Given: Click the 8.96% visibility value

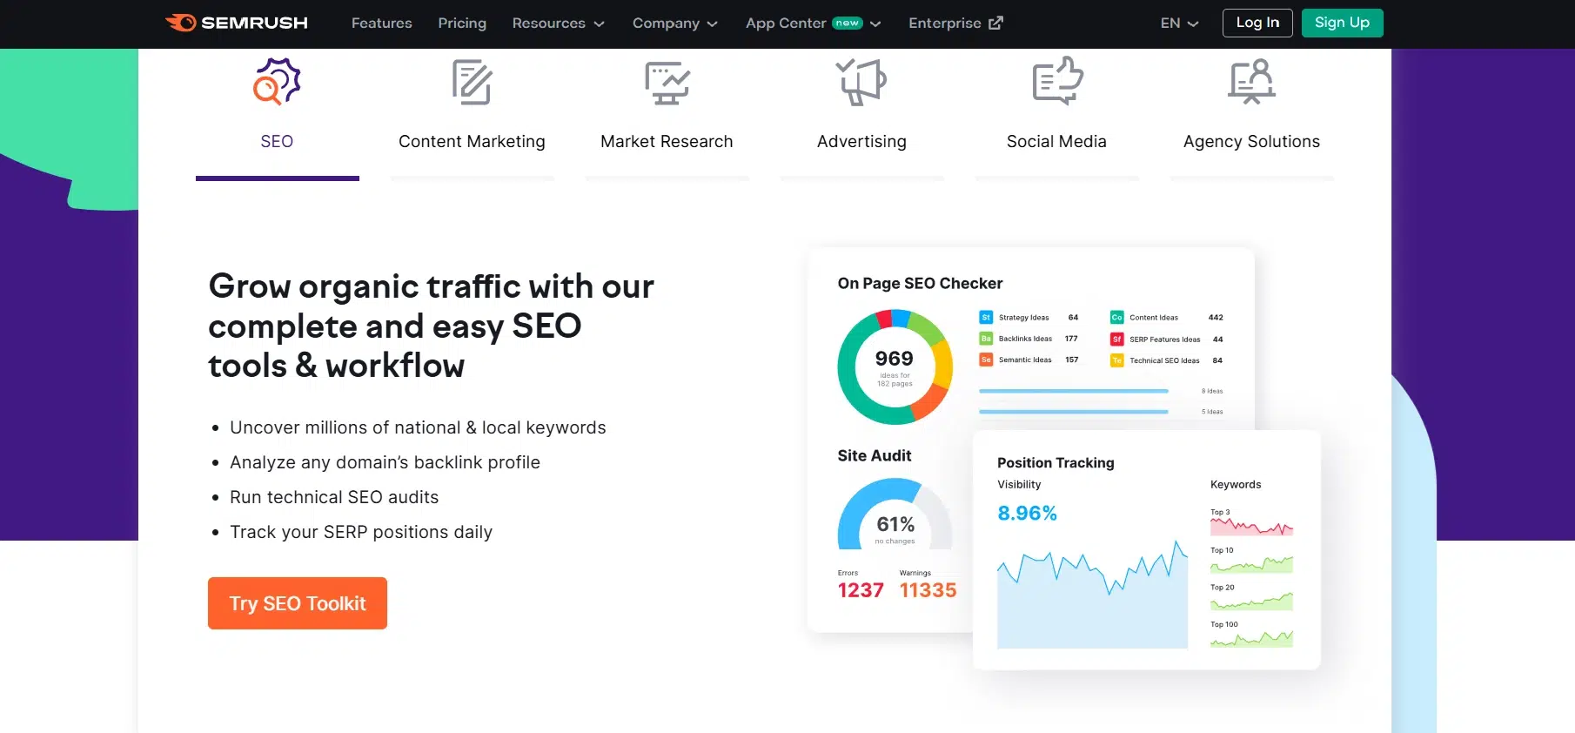Looking at the screenshot, I should click(x=1027, y=514).
